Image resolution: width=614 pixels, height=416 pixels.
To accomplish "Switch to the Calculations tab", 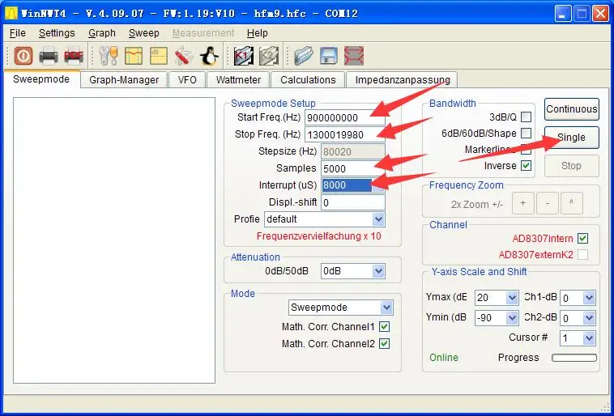I will click(x=308, y=80).
